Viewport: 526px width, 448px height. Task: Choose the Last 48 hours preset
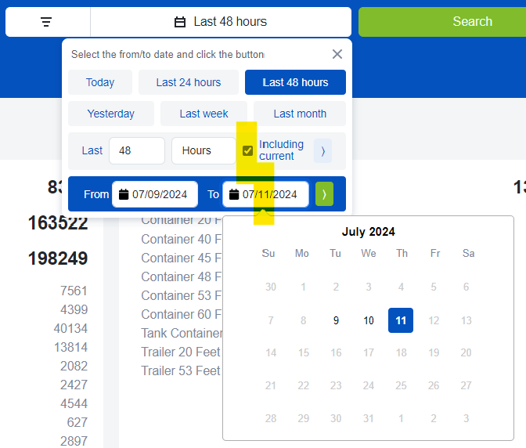(x=295, y=82)
